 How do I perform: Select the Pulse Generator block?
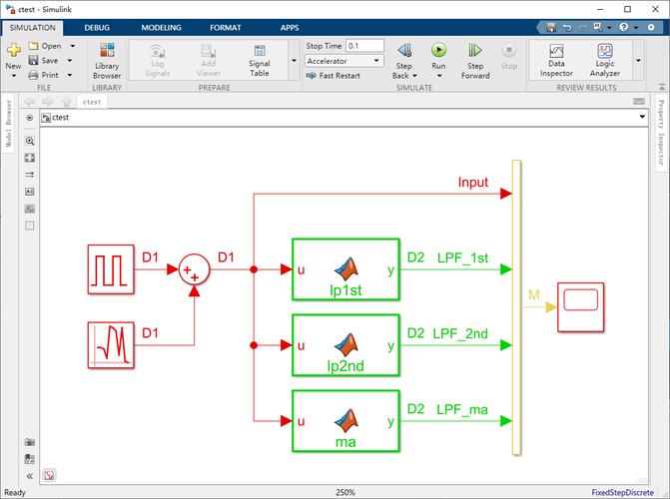click(111, 269)
